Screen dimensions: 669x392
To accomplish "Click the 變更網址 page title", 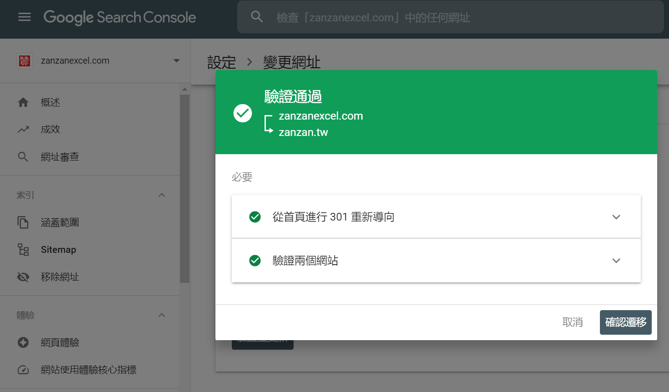I will tap(292, 62).
